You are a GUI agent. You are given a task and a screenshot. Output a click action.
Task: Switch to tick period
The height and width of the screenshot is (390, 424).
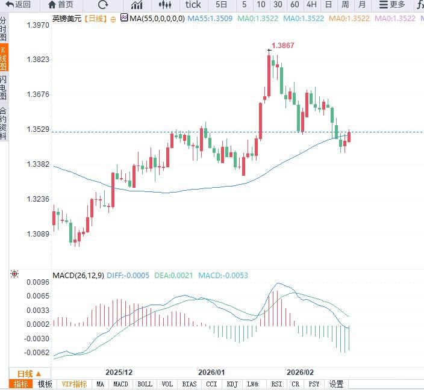[193, 5]
